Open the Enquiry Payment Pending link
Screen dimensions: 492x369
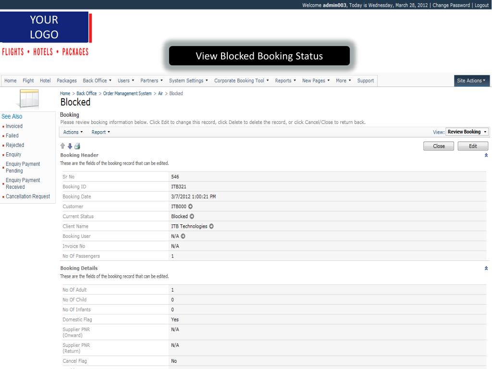[23, 167]
